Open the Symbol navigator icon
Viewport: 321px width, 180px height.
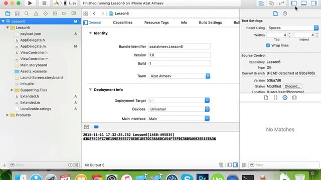click(17, 13)
